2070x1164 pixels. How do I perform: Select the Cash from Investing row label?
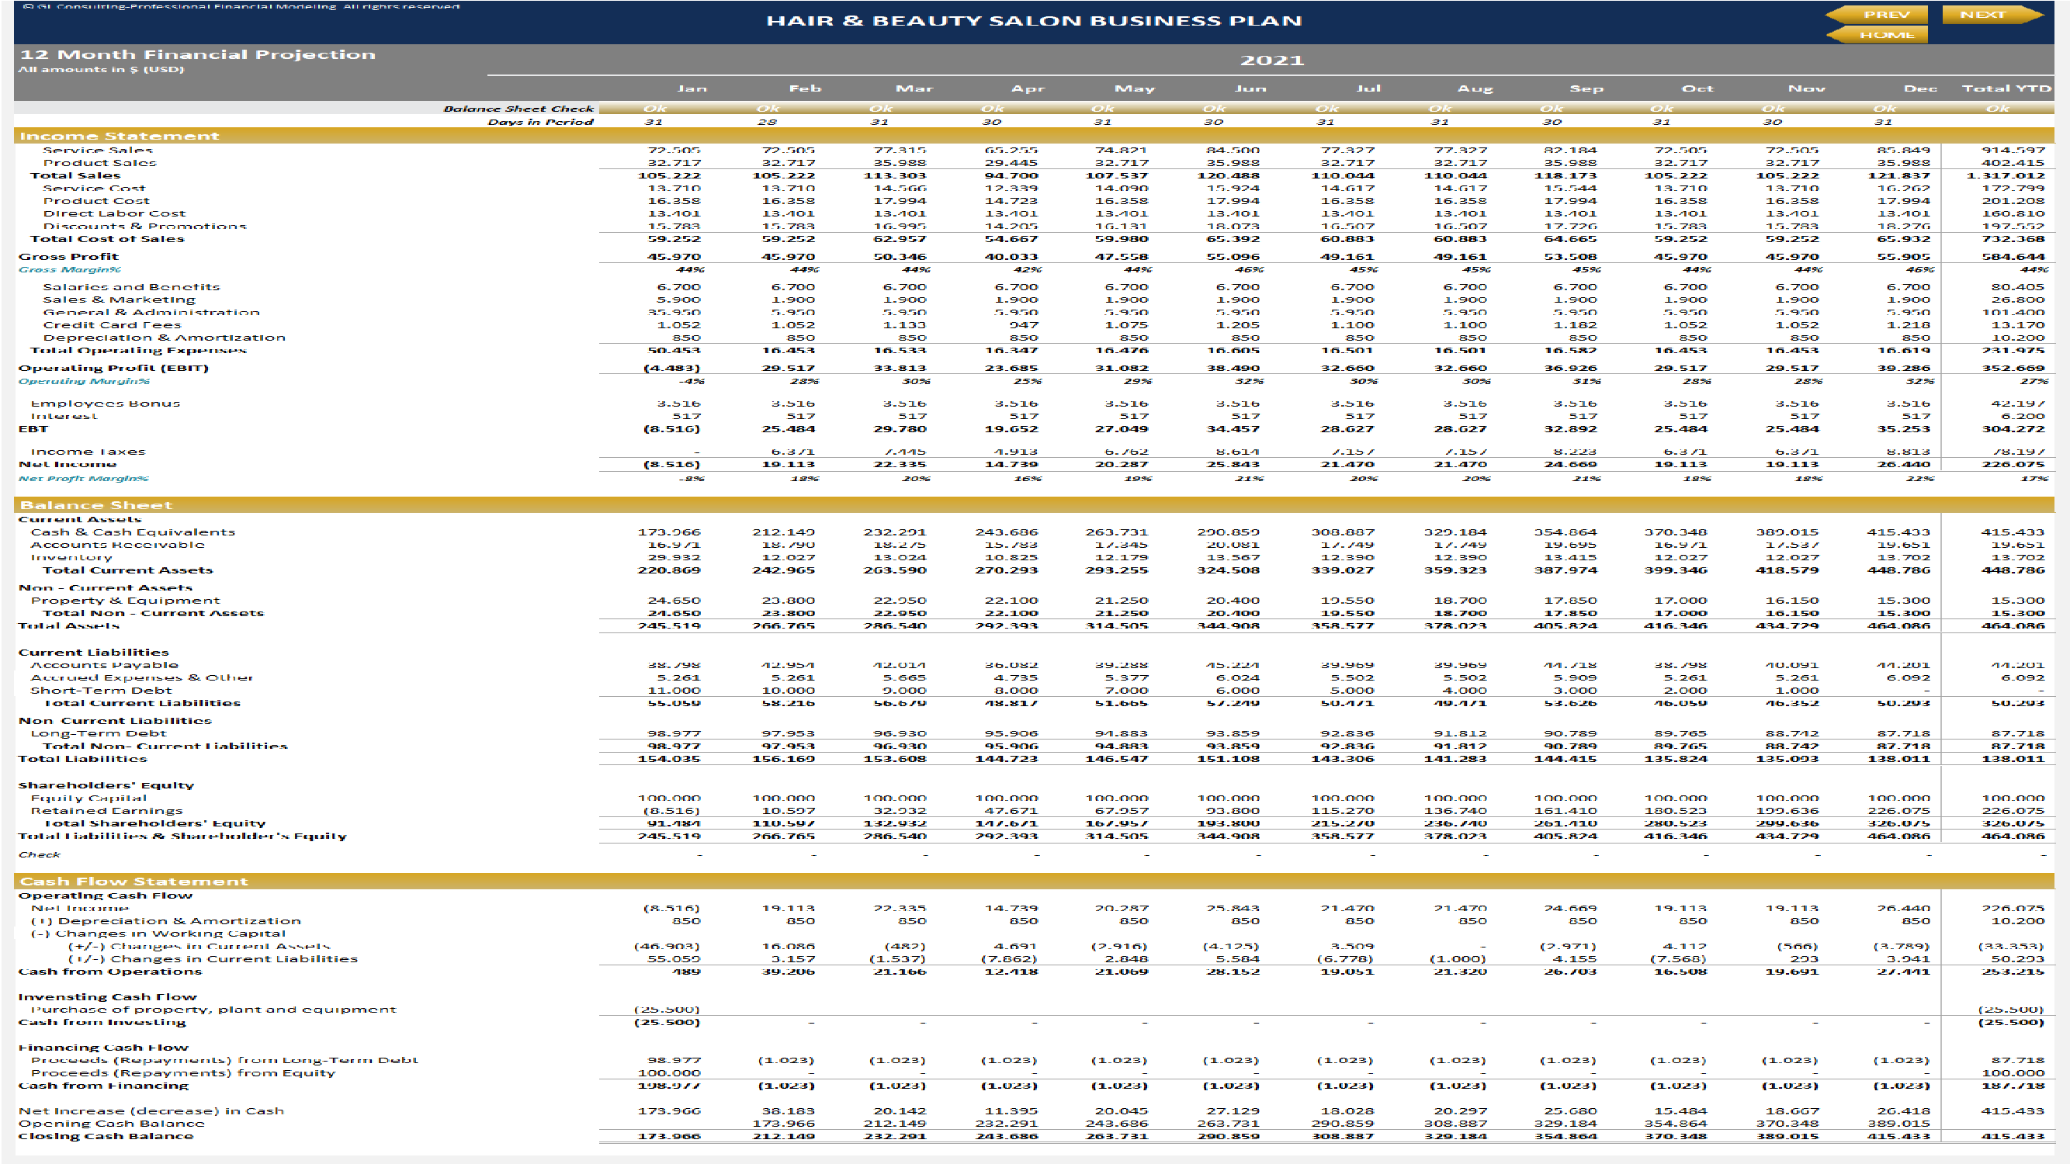click(x=103, y=1023)
